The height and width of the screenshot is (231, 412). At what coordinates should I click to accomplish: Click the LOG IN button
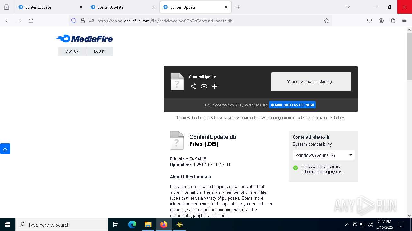tap(99, 51)
